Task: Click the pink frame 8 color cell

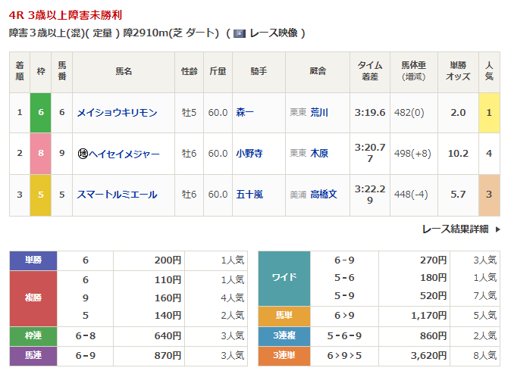Action: coord(40,154)
